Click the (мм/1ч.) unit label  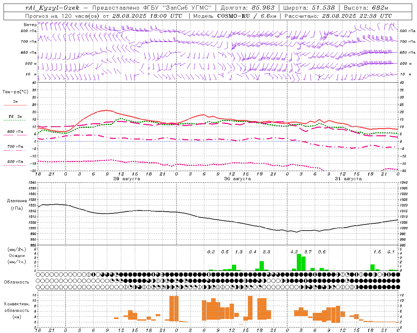point(17,262)
